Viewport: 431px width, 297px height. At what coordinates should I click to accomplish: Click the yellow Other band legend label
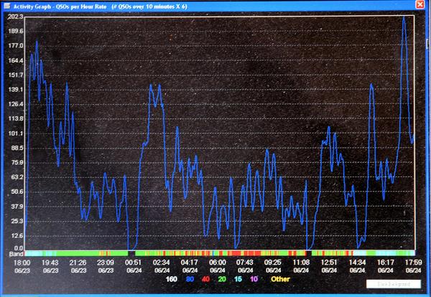pyautogui.click(x=280, y=279)
